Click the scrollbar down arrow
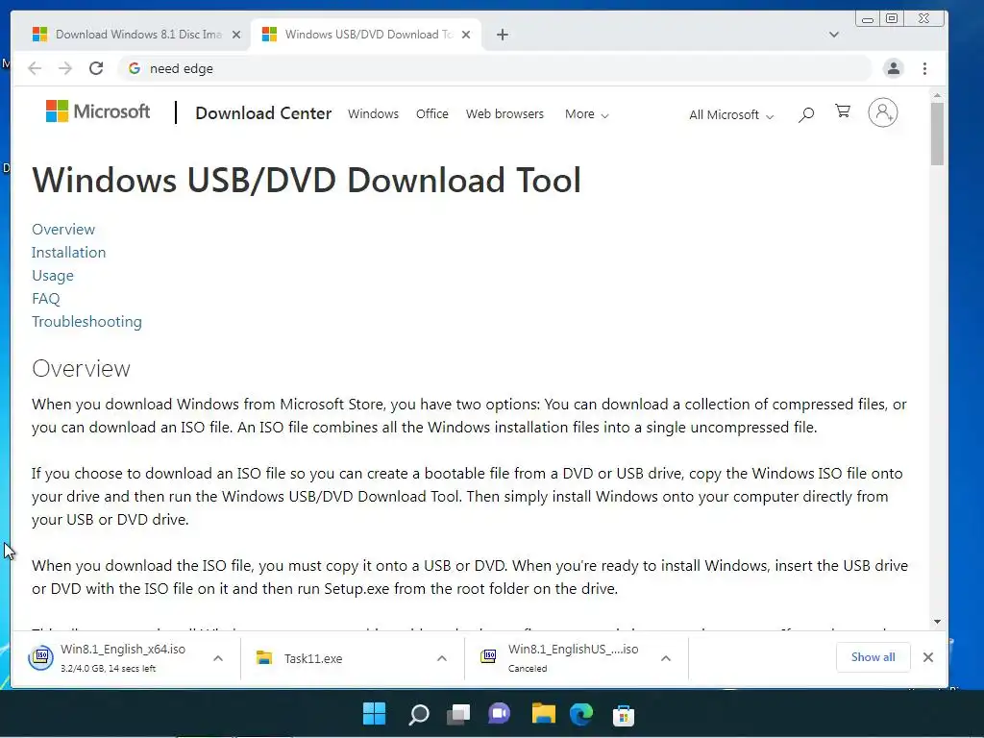This screenshot has width=984, height=738. pyautogui.click(x=937, y=622)
